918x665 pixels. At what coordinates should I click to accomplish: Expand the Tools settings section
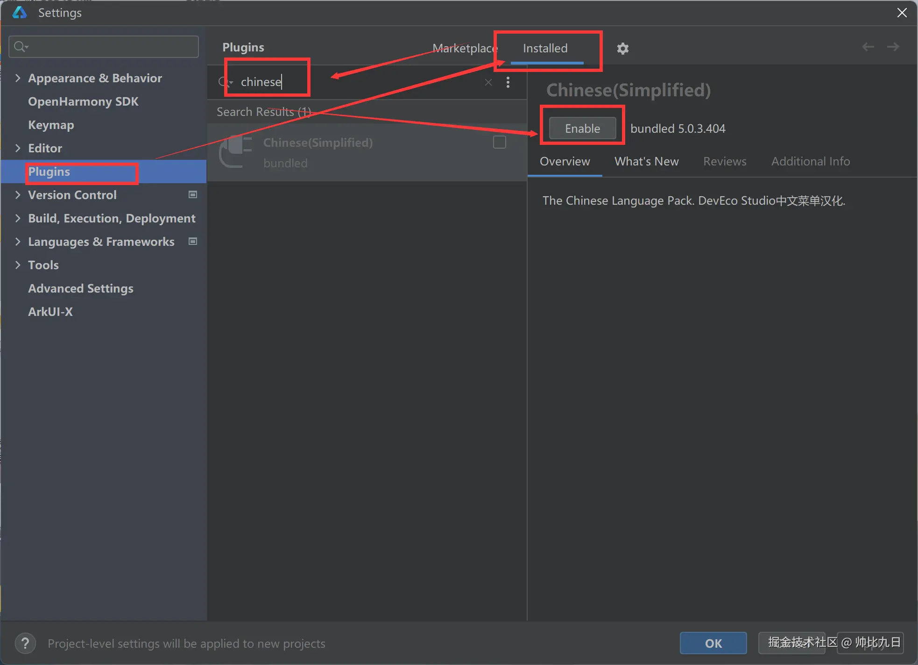pyautogui.click(x=18, y=265)
